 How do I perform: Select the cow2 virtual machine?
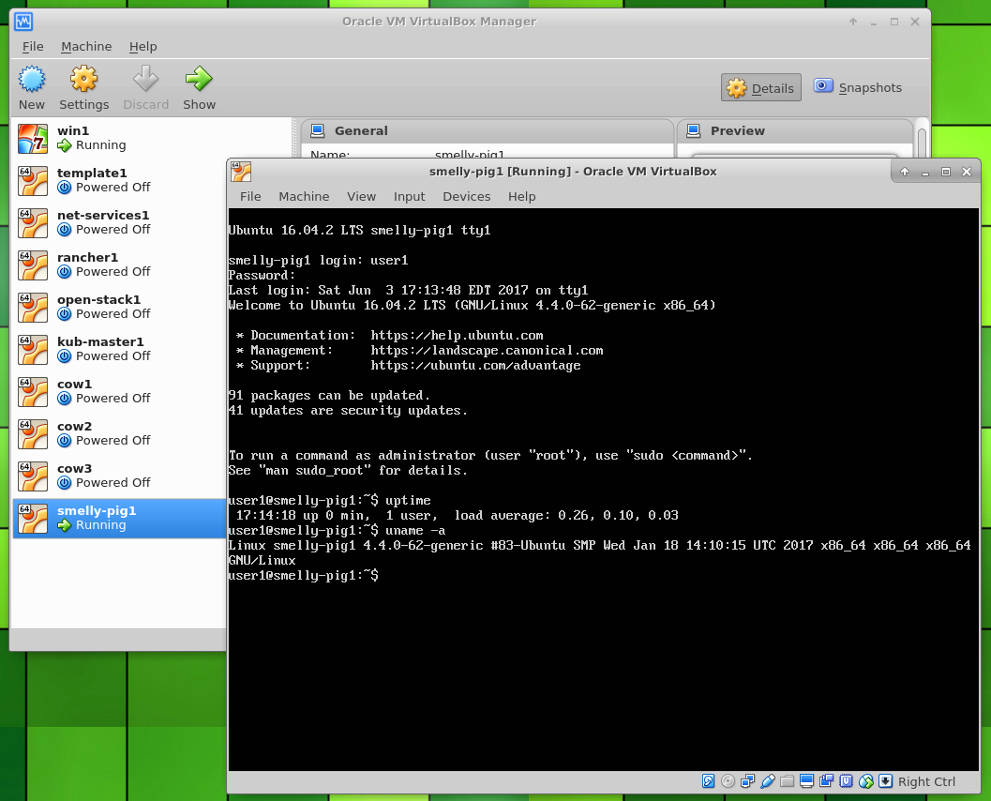tap(119, 433)
